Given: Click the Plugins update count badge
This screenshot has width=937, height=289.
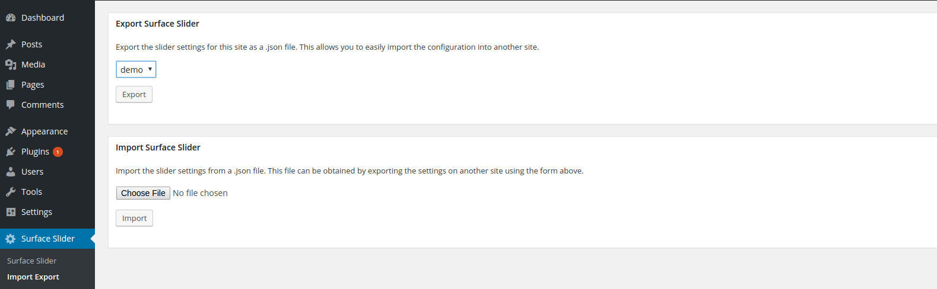Looking at the screenshot, I should [x=58, y=152].
